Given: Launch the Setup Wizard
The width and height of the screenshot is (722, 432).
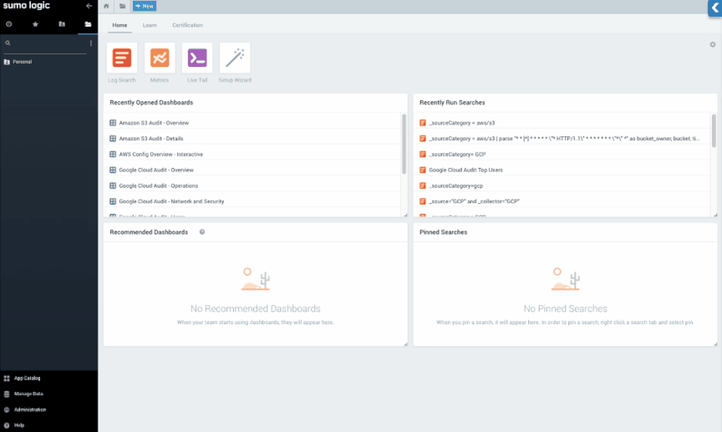Looking at the screenshot, I should click(235, 58).
